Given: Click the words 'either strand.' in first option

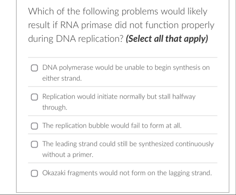Looking at the screenshot, I should [x=62, y=78].
